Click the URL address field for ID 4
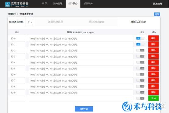The width and height of the screenshot is (169, 113). [x=81, y=62]
